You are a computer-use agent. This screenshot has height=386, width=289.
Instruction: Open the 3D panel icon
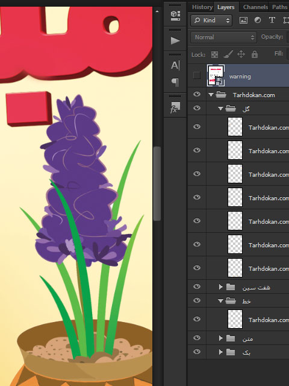[175, 16]
